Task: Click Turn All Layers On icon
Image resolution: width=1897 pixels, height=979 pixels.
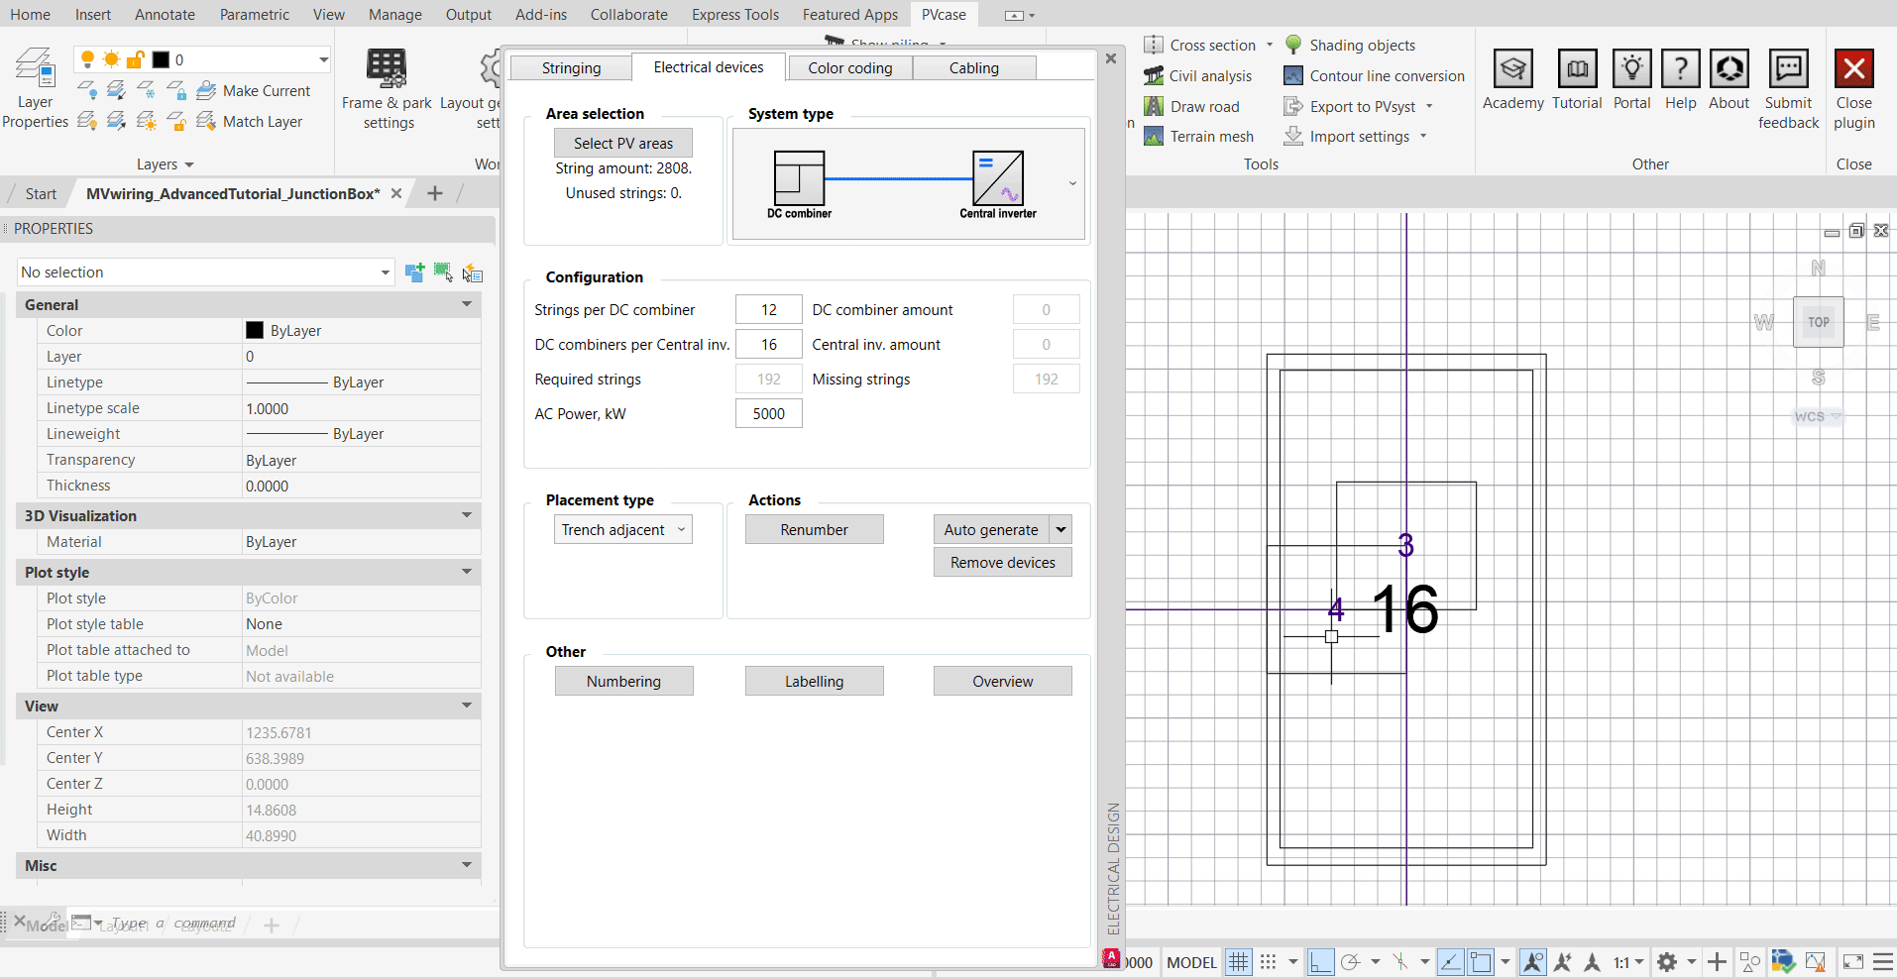Action: pos(87,122)
